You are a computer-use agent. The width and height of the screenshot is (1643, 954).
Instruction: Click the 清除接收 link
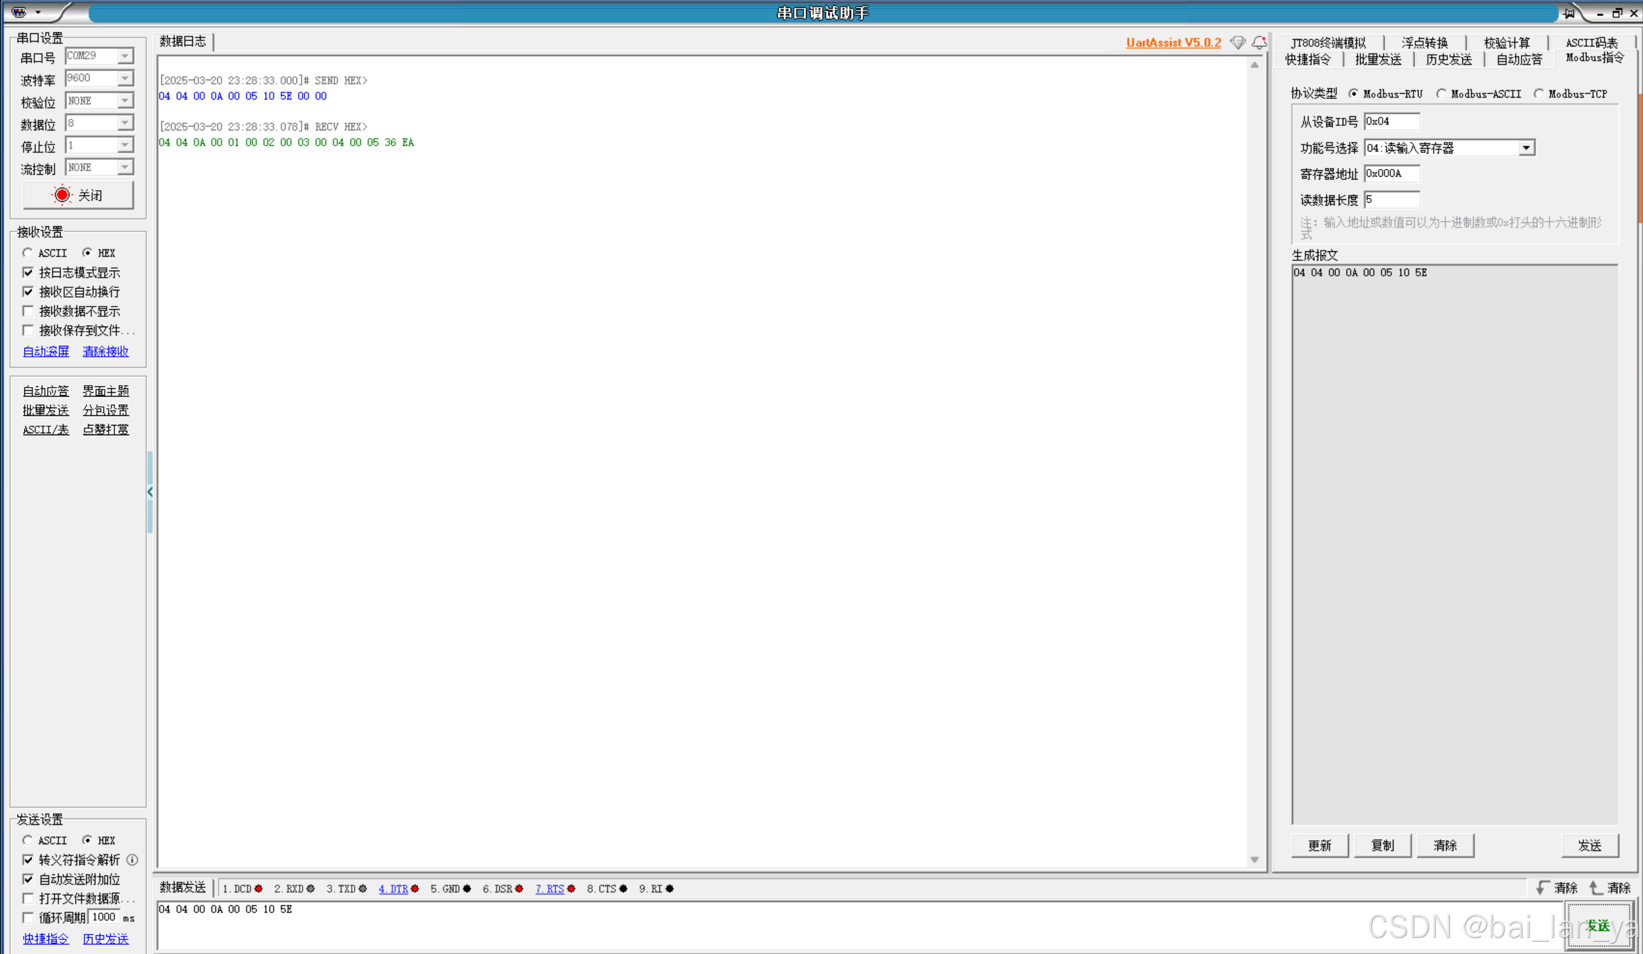[x=106, y=351]
